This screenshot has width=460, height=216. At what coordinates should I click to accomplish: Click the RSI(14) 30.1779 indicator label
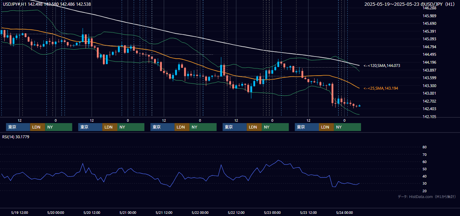pos(16,137)
